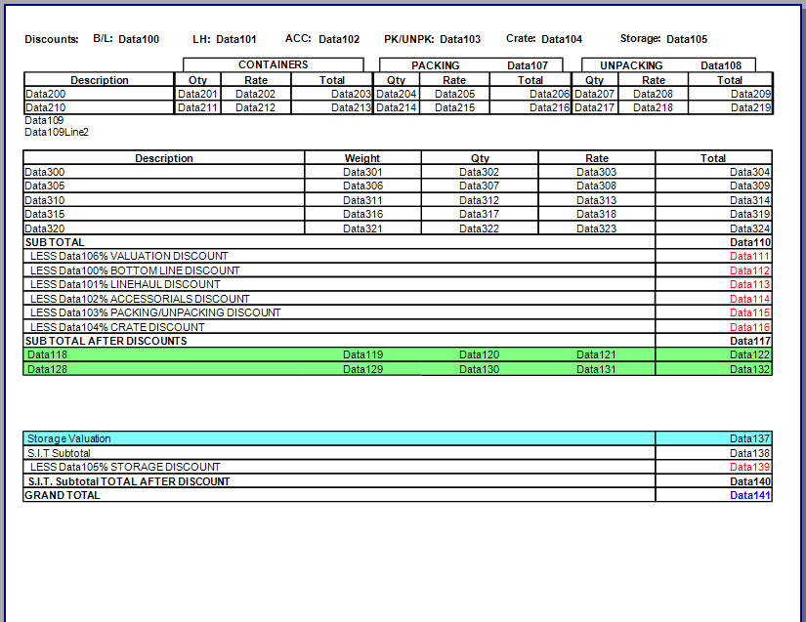The image size is (806, 622).
Task: Click containers Qty cell Data201
Action: point(197,94)
